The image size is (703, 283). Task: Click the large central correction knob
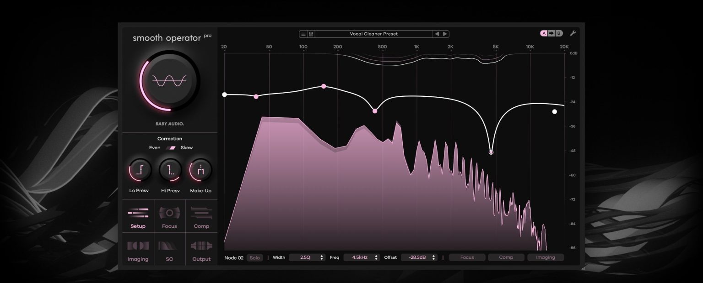point(170,80)
